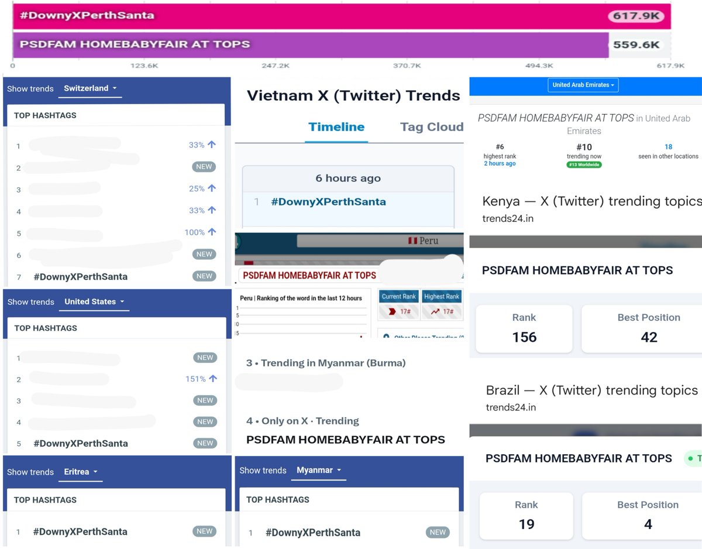Click the '18' seen in other locations link
This screenshot has height=549, width=702.
(668, 147)
